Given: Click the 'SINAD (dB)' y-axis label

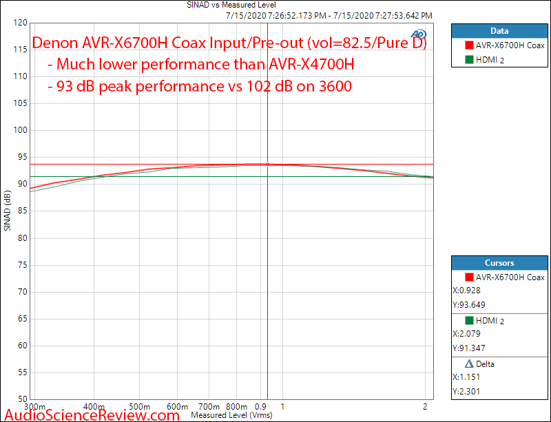Looking at the screenshot, I should 8,211.
